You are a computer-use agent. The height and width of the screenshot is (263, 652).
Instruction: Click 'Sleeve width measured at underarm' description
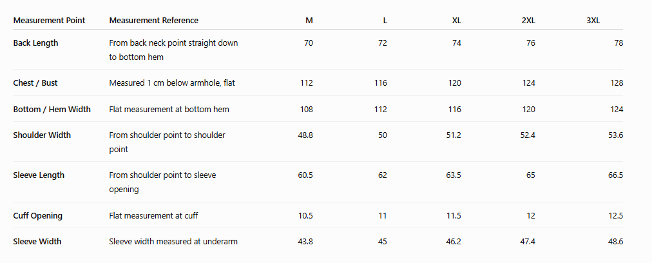(173, 241)
